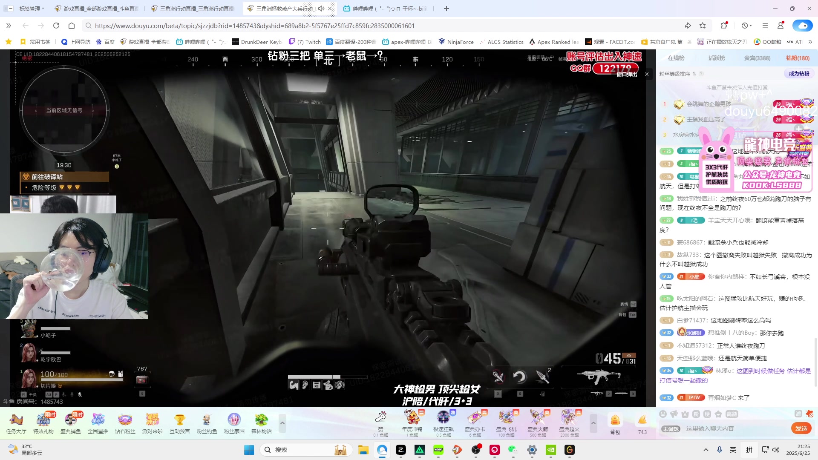Show hidden system tray icons

point(706,450)
